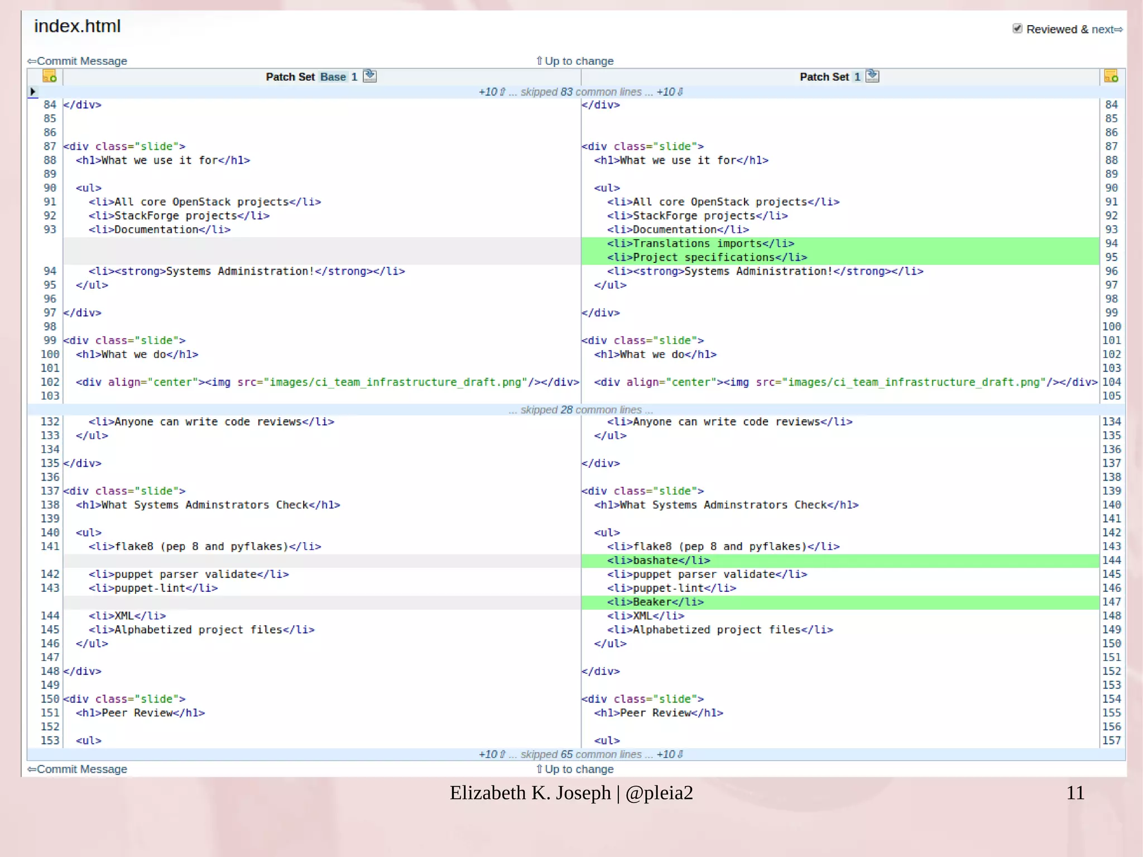Click the black row cursor arrow at top-left
This screenshot has height=857, width=1143.
[33, 92]
